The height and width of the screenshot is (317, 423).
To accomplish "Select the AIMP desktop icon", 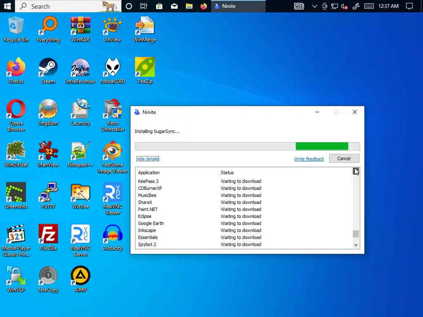I will pos(81,279).
